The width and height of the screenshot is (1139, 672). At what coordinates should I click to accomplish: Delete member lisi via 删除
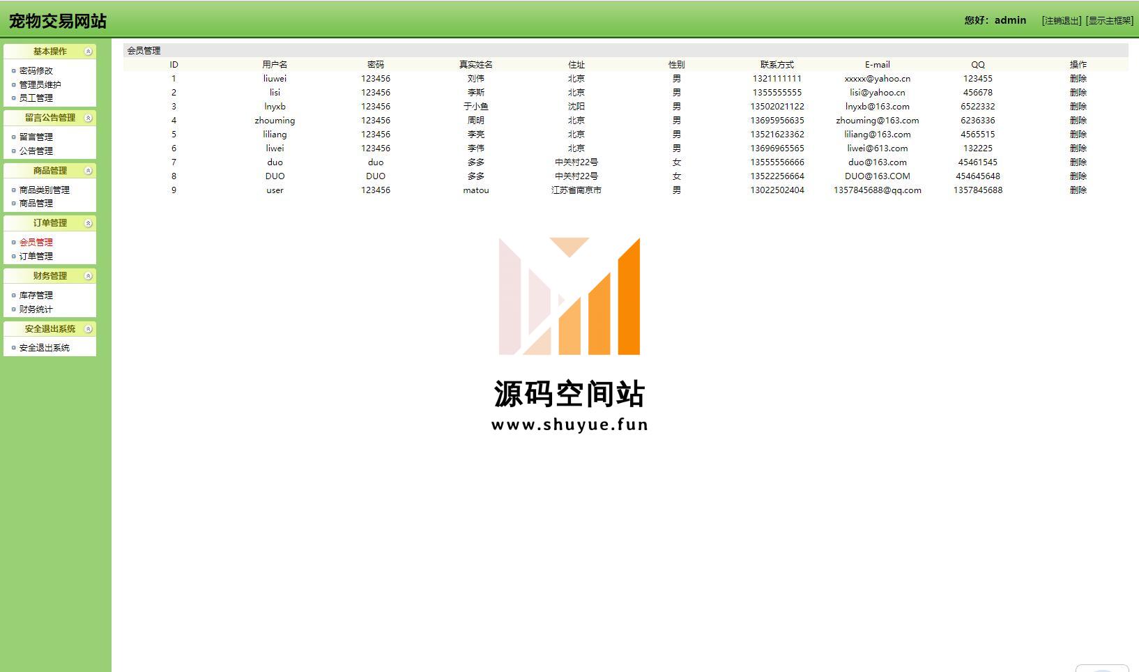(1078, 92)
